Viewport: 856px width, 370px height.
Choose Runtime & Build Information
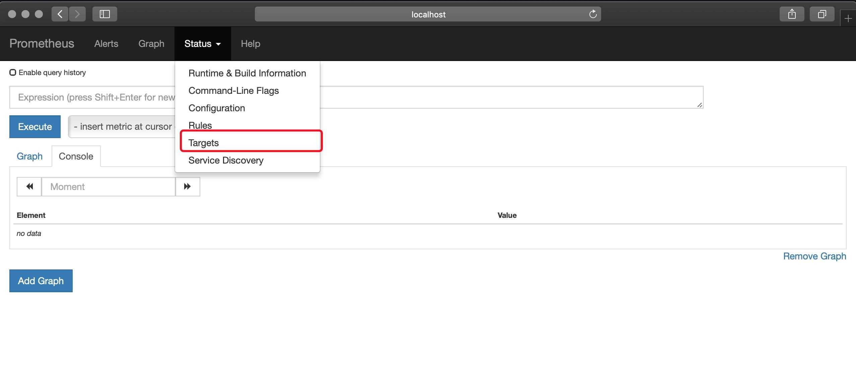(x=247, y=73)
